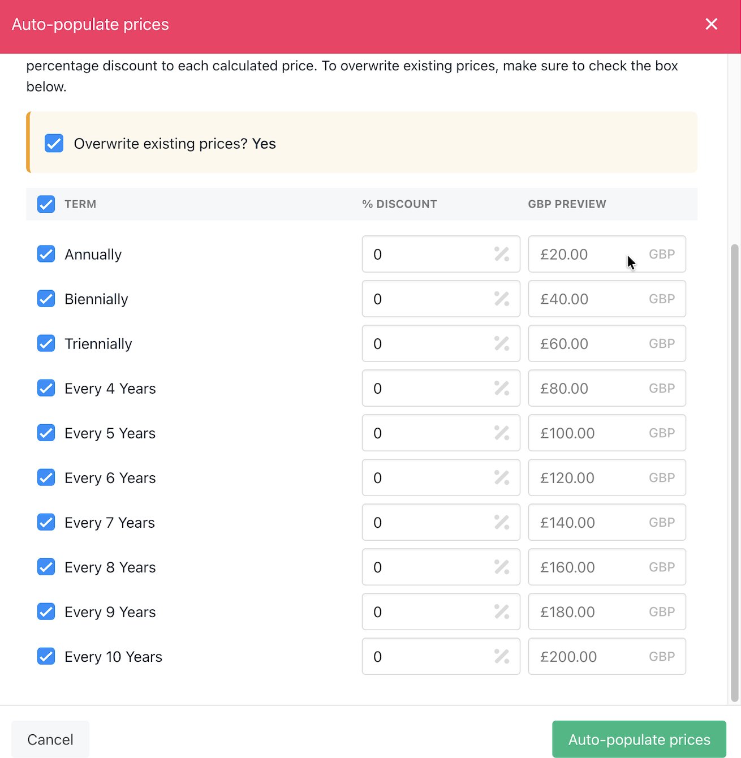Toggle Overwrite existing prices checkbox
Image resolution: width=741 pixels, height=758 pixels.
click(54, 143)
